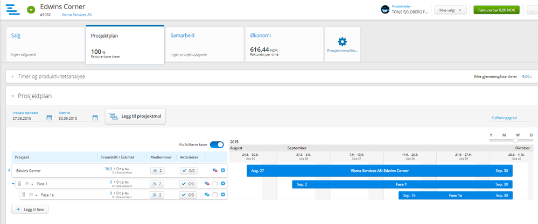Click the lock icon on Fase 1 row

[207, 184]
